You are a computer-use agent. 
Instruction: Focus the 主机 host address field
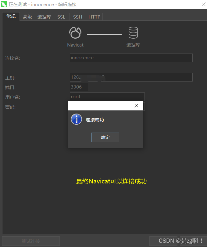(131, 77)
